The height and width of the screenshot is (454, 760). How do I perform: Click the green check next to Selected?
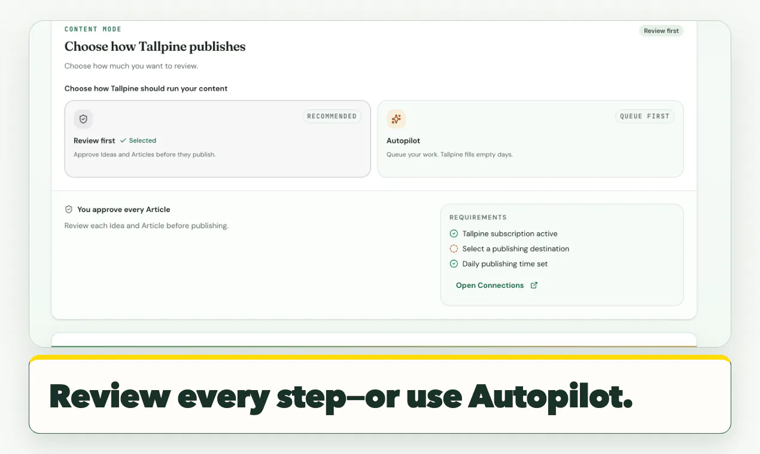click(123, 141)
